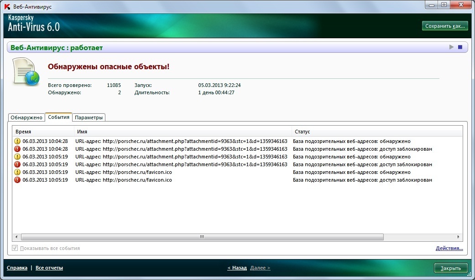Sort events by the 'Время' column header

coord(43,132)
